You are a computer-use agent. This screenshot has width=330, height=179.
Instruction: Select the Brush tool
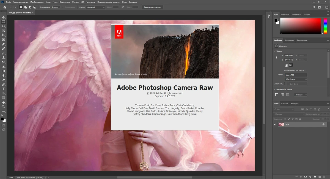coord(4,53)
